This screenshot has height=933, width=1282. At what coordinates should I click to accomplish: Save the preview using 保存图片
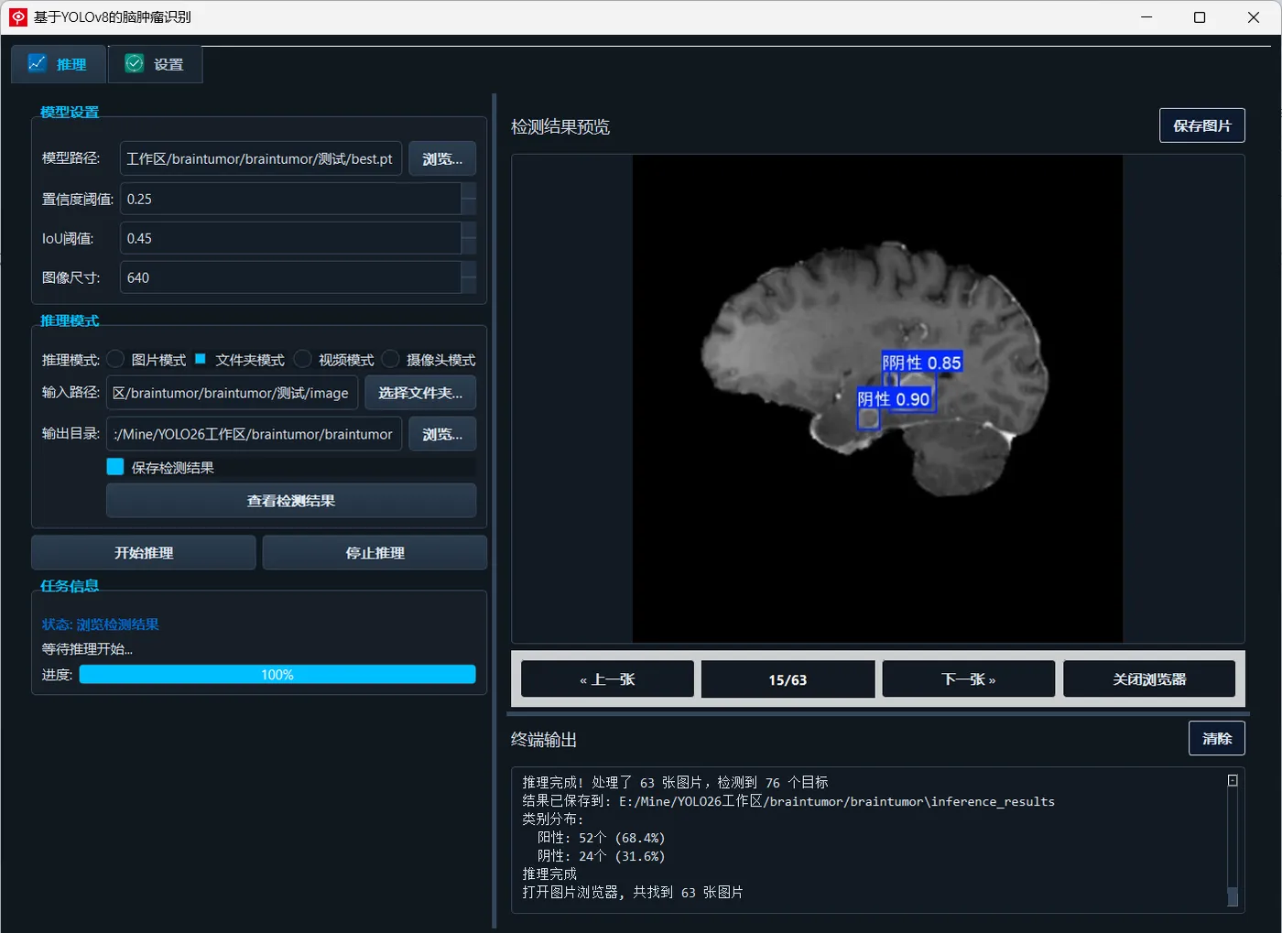click(1202, 125)
